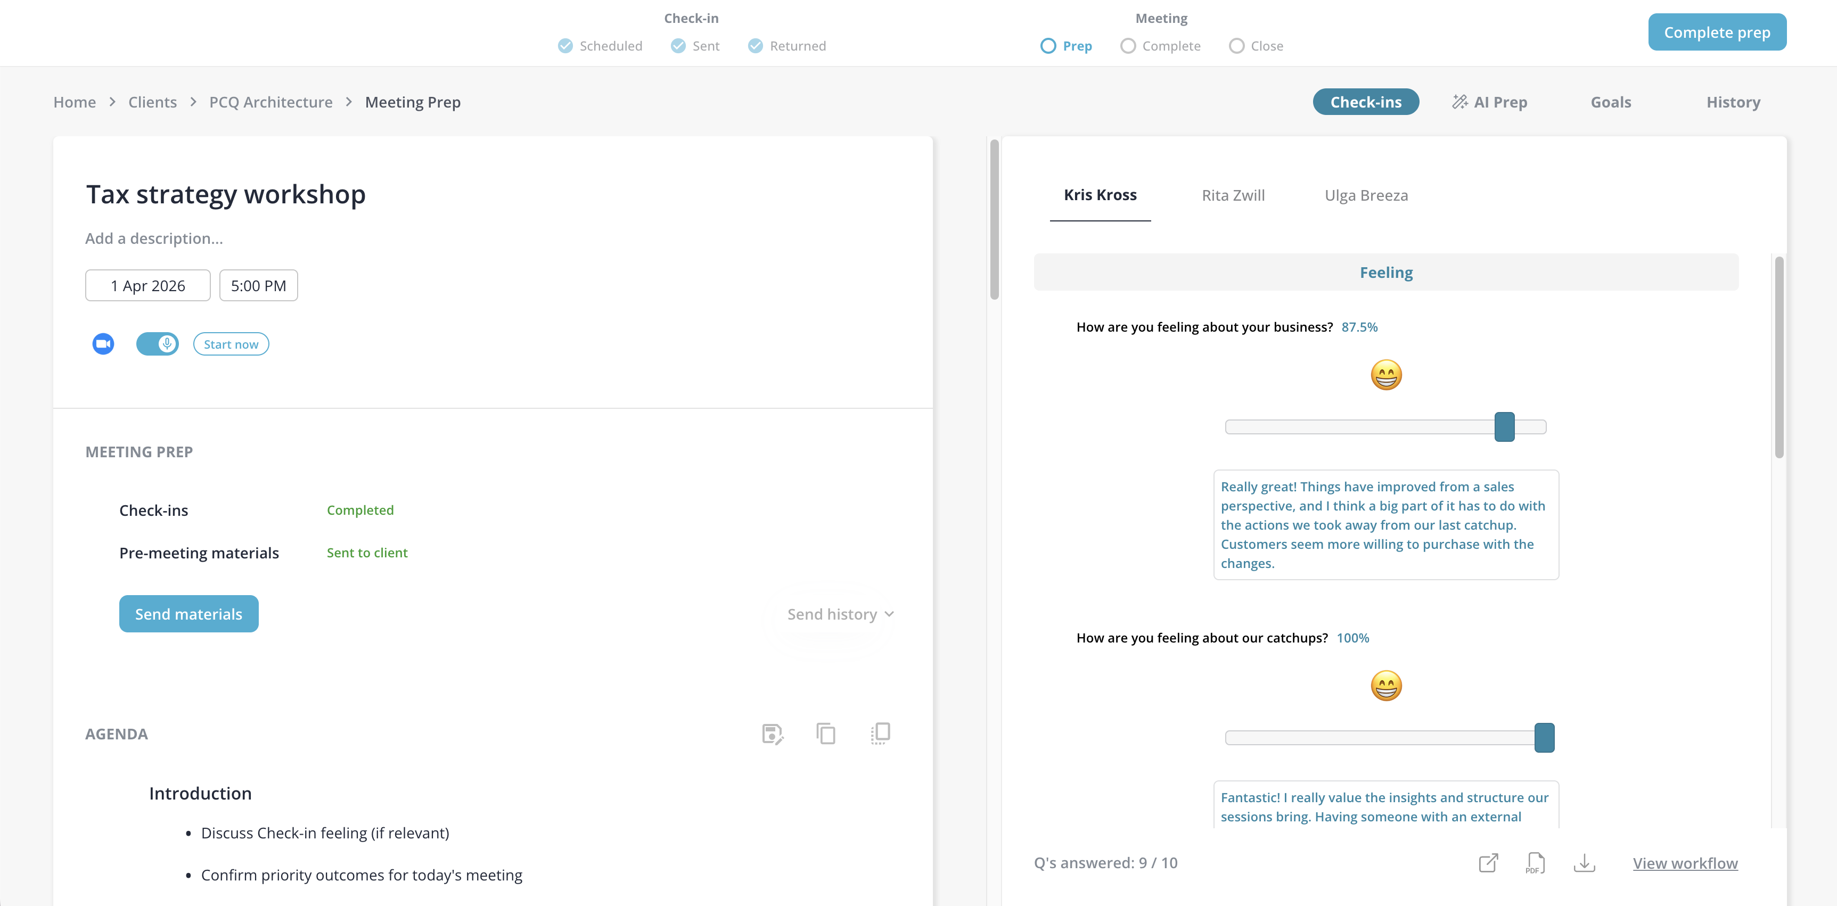
Task: Open the mobile preview icon for agenda
Action: (x=880, y=733)
